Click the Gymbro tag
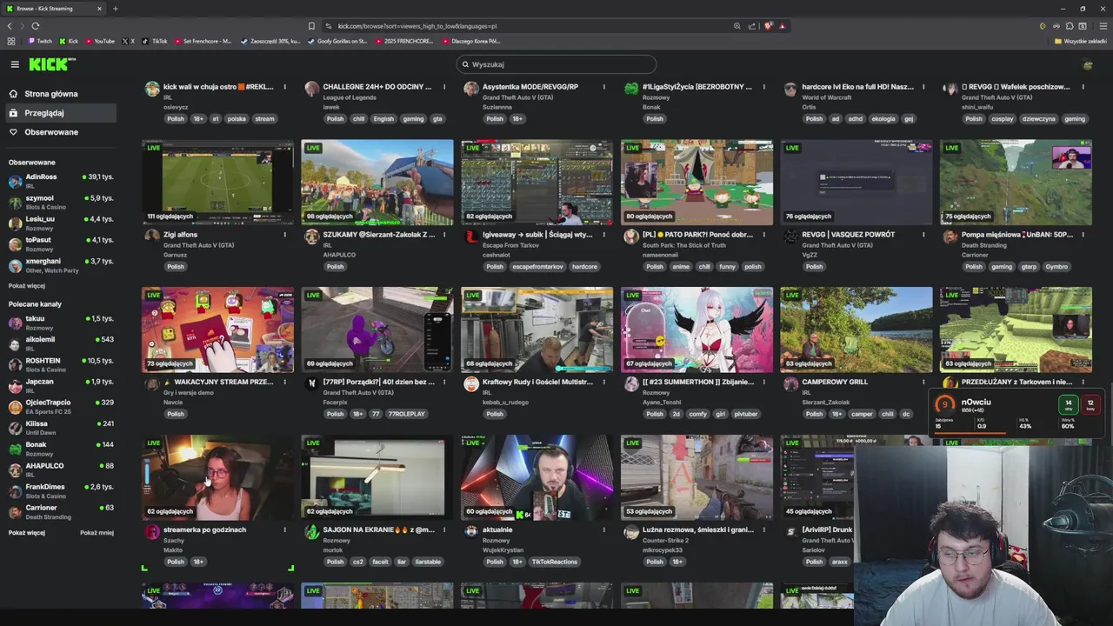This screenshot has width=1113, height=626. [x=1056, y=267]
